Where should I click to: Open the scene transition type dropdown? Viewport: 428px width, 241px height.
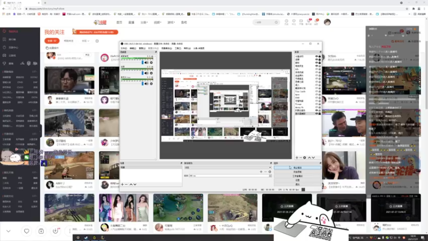(228, 168)
